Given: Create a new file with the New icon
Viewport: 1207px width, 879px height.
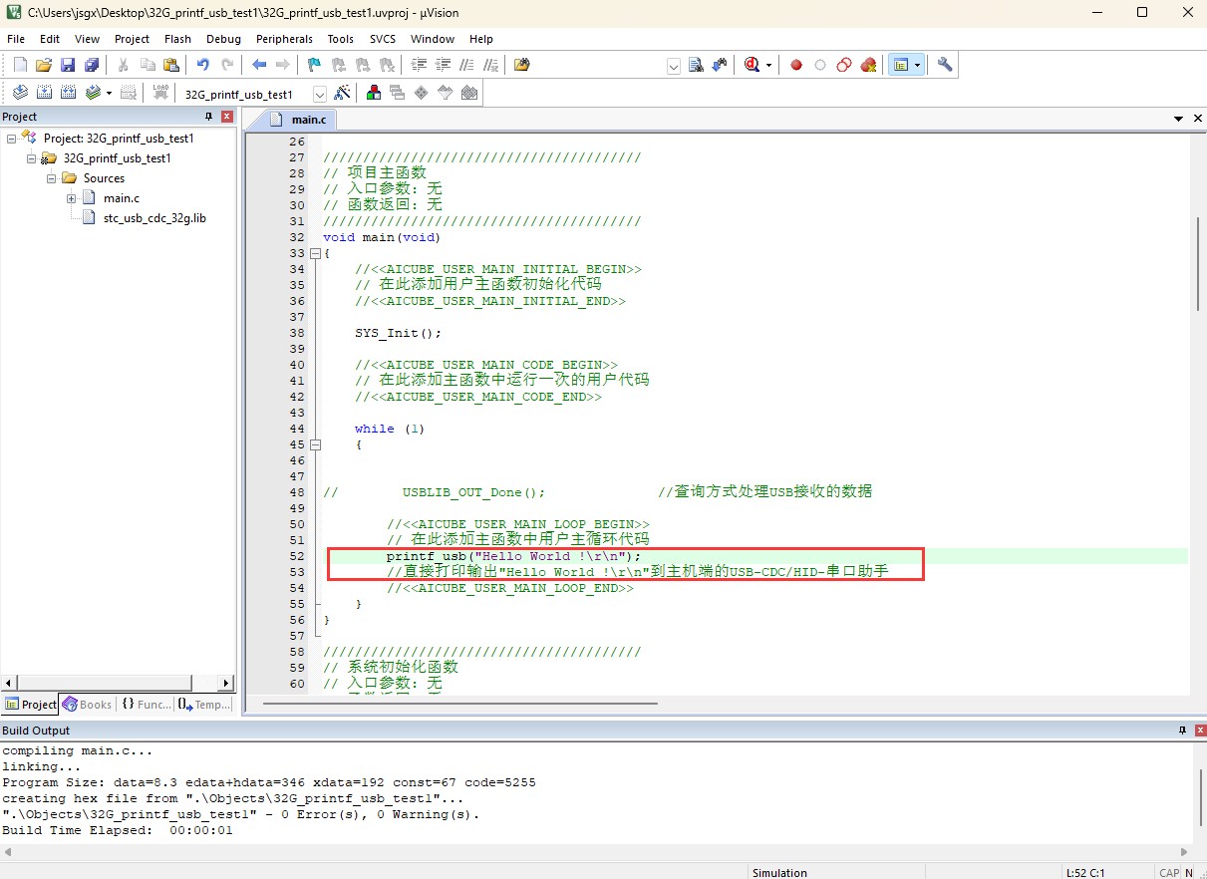Looking at the screenshot, I should coord(20,65).
